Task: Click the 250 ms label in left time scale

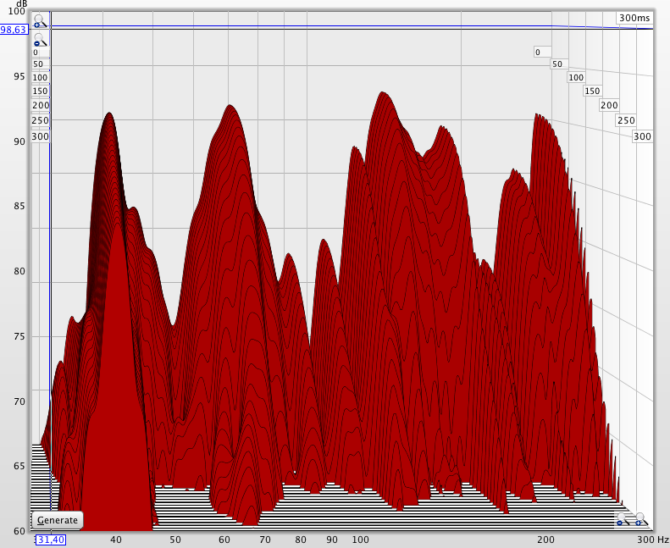Action: [41, 120]
